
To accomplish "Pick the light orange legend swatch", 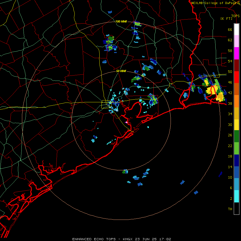I will pos(236,101).
